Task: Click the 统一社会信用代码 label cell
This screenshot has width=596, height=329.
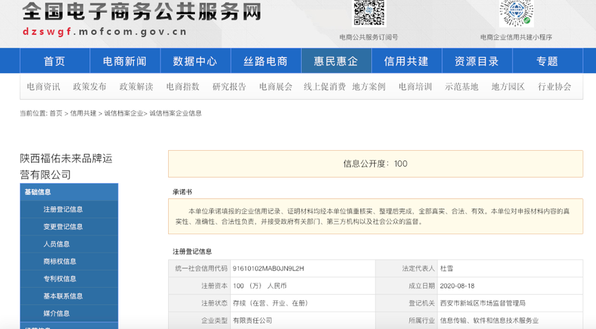Action: [200, 268]
